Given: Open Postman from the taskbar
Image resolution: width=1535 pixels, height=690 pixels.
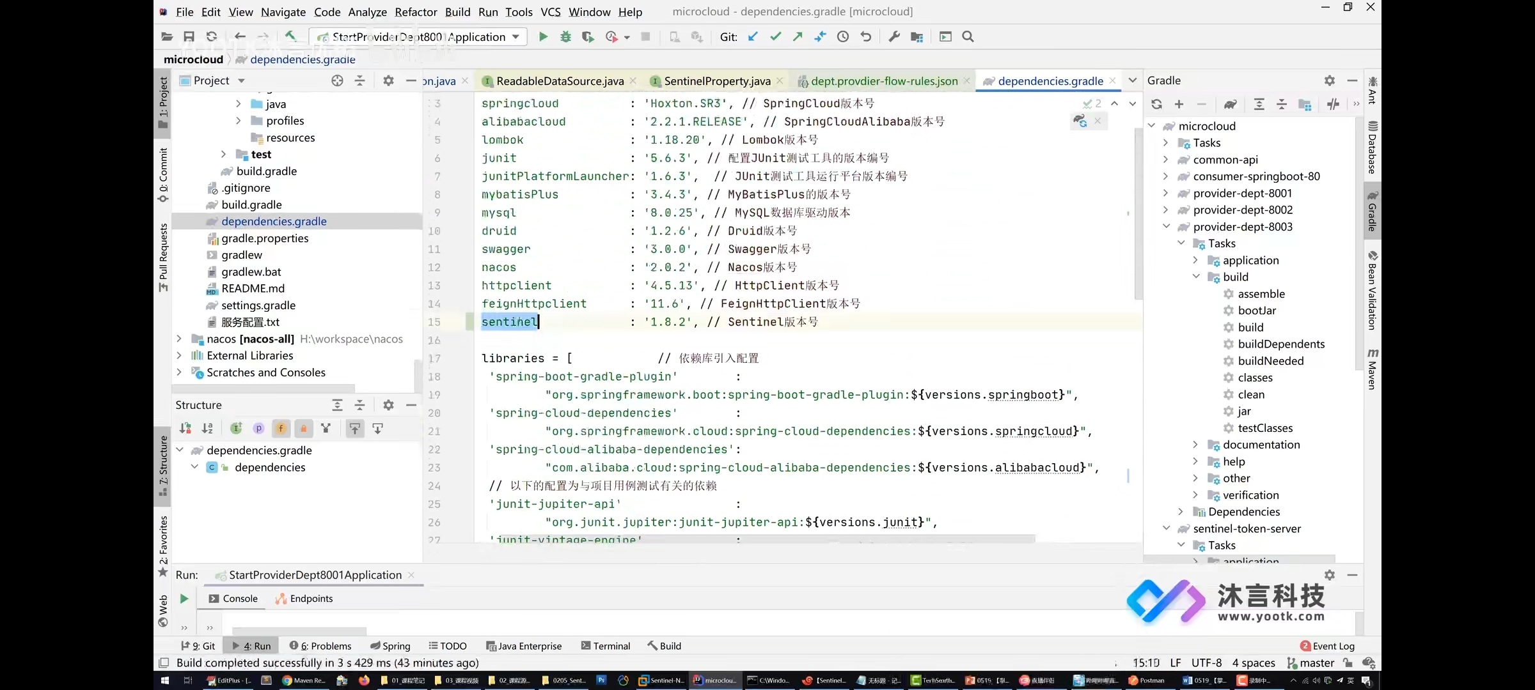Looking at the screenshot, I should point(1146,680).
